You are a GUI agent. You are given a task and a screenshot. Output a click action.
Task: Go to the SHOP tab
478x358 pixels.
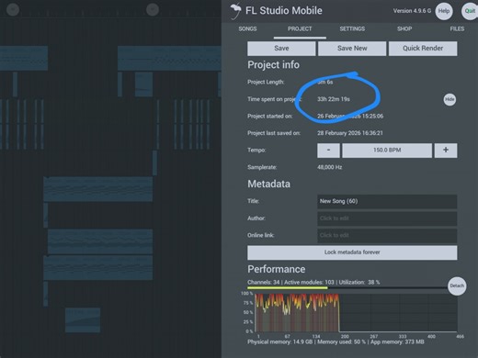click(x=404, y=28)
